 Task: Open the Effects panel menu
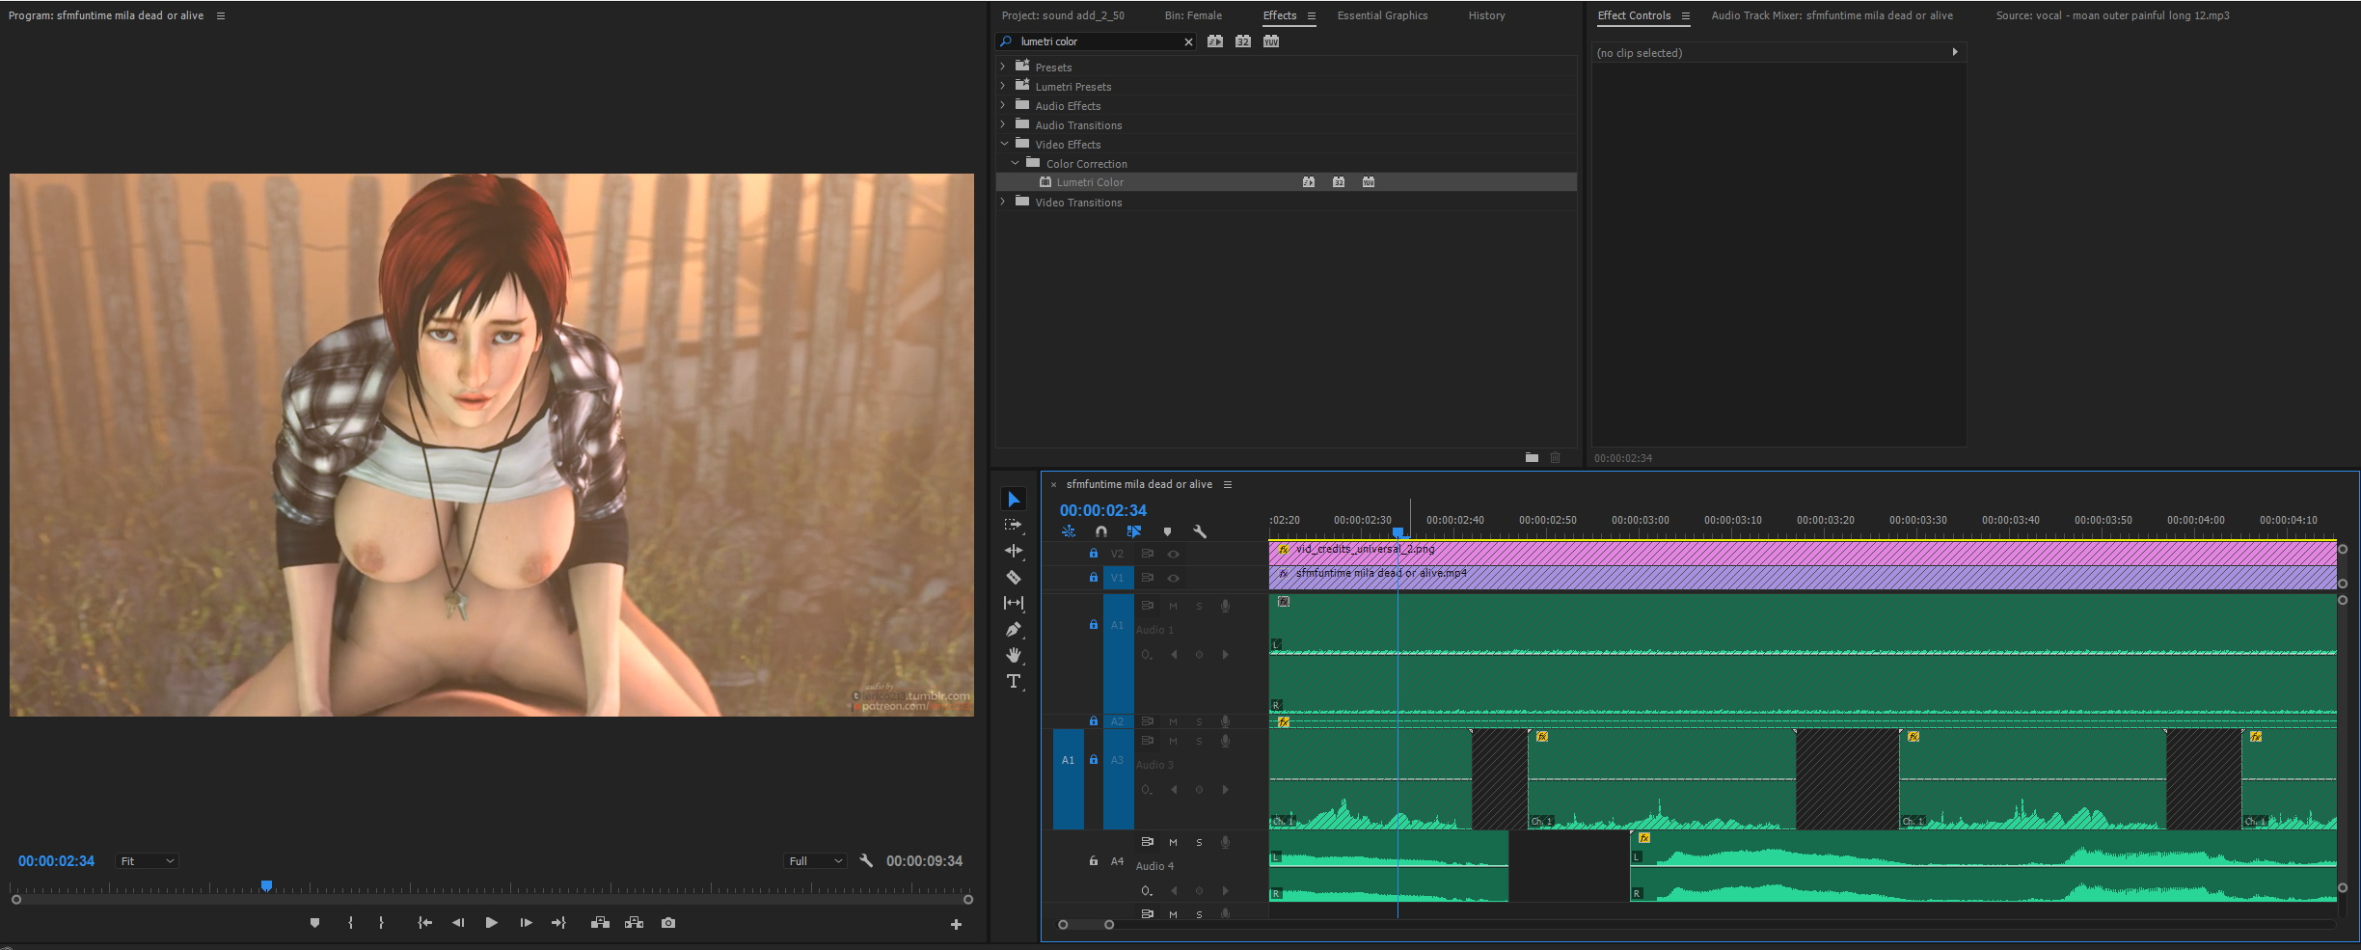click(1311, 15)
